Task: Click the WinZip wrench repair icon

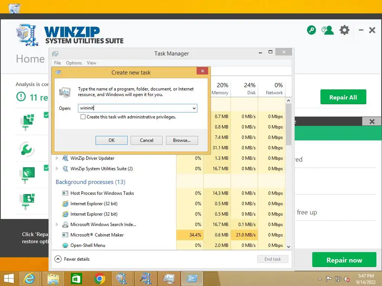Action: tap(26, 149)
